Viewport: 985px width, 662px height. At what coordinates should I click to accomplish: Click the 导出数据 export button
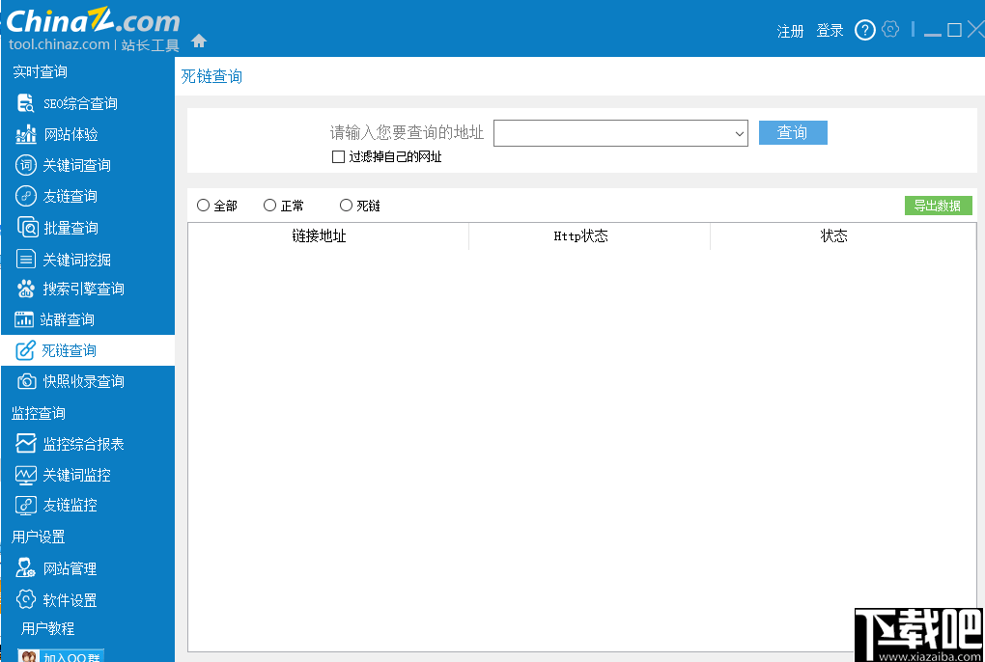click(x=937, y=205)
